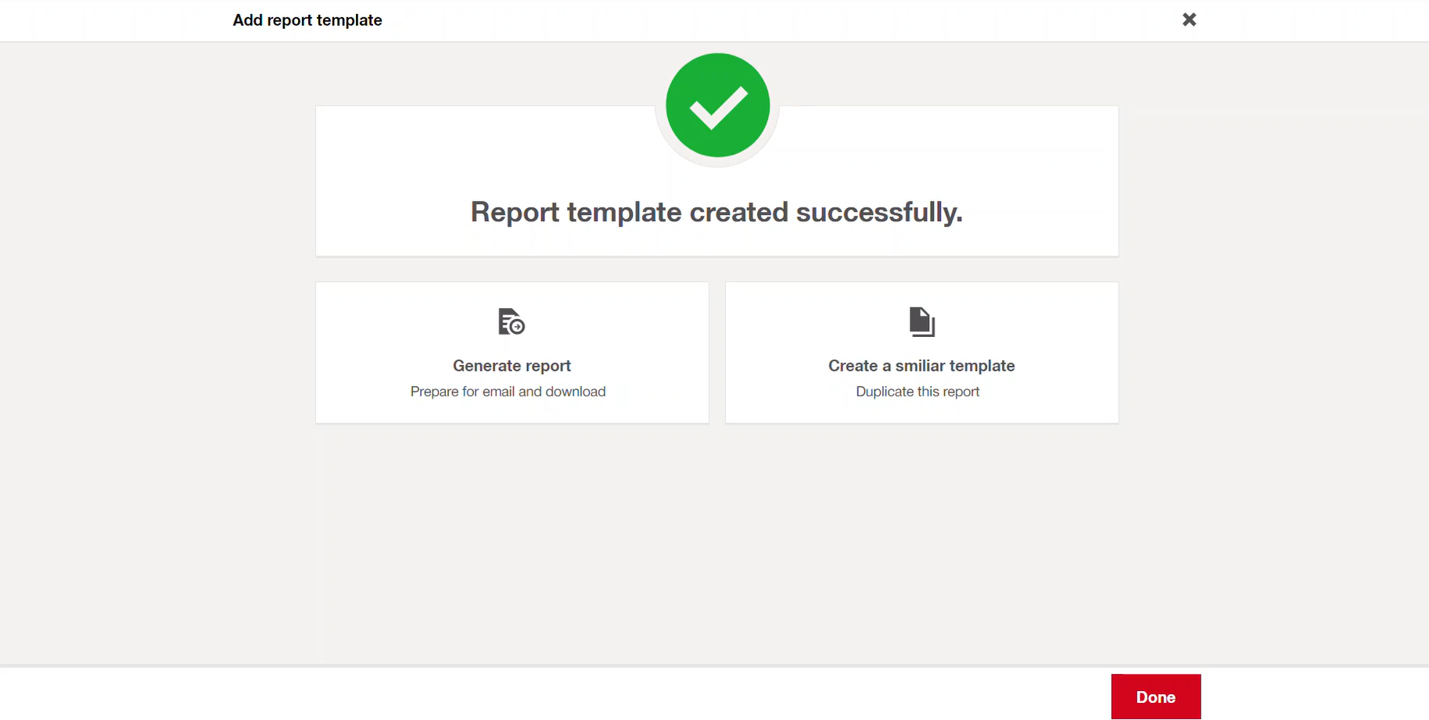The image size is (1429, 720).
Task: Click the duplicate template pages icon
Action: tap(922, 322)
